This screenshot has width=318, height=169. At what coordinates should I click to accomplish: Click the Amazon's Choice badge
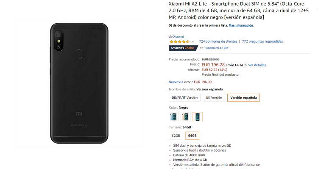tap(182, 48)
